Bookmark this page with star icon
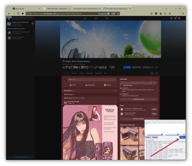192x166 pixels. click(x=118, y=14)
